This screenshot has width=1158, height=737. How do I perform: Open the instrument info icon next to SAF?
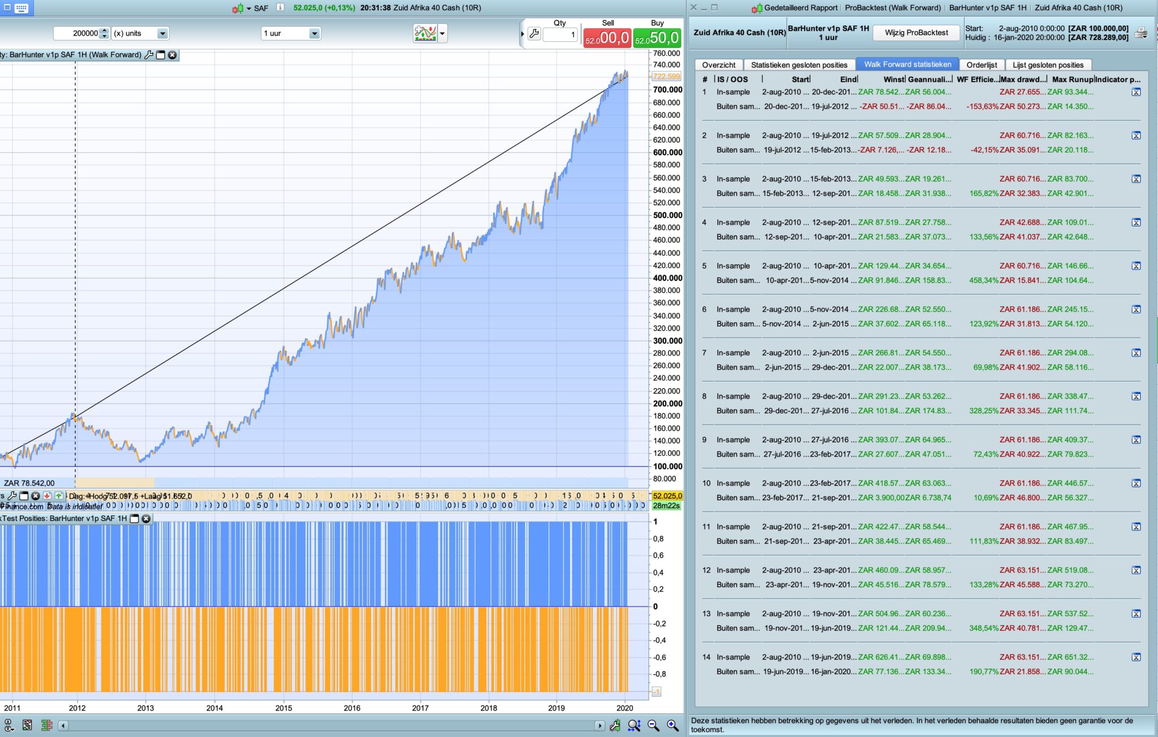pos(280,7)
